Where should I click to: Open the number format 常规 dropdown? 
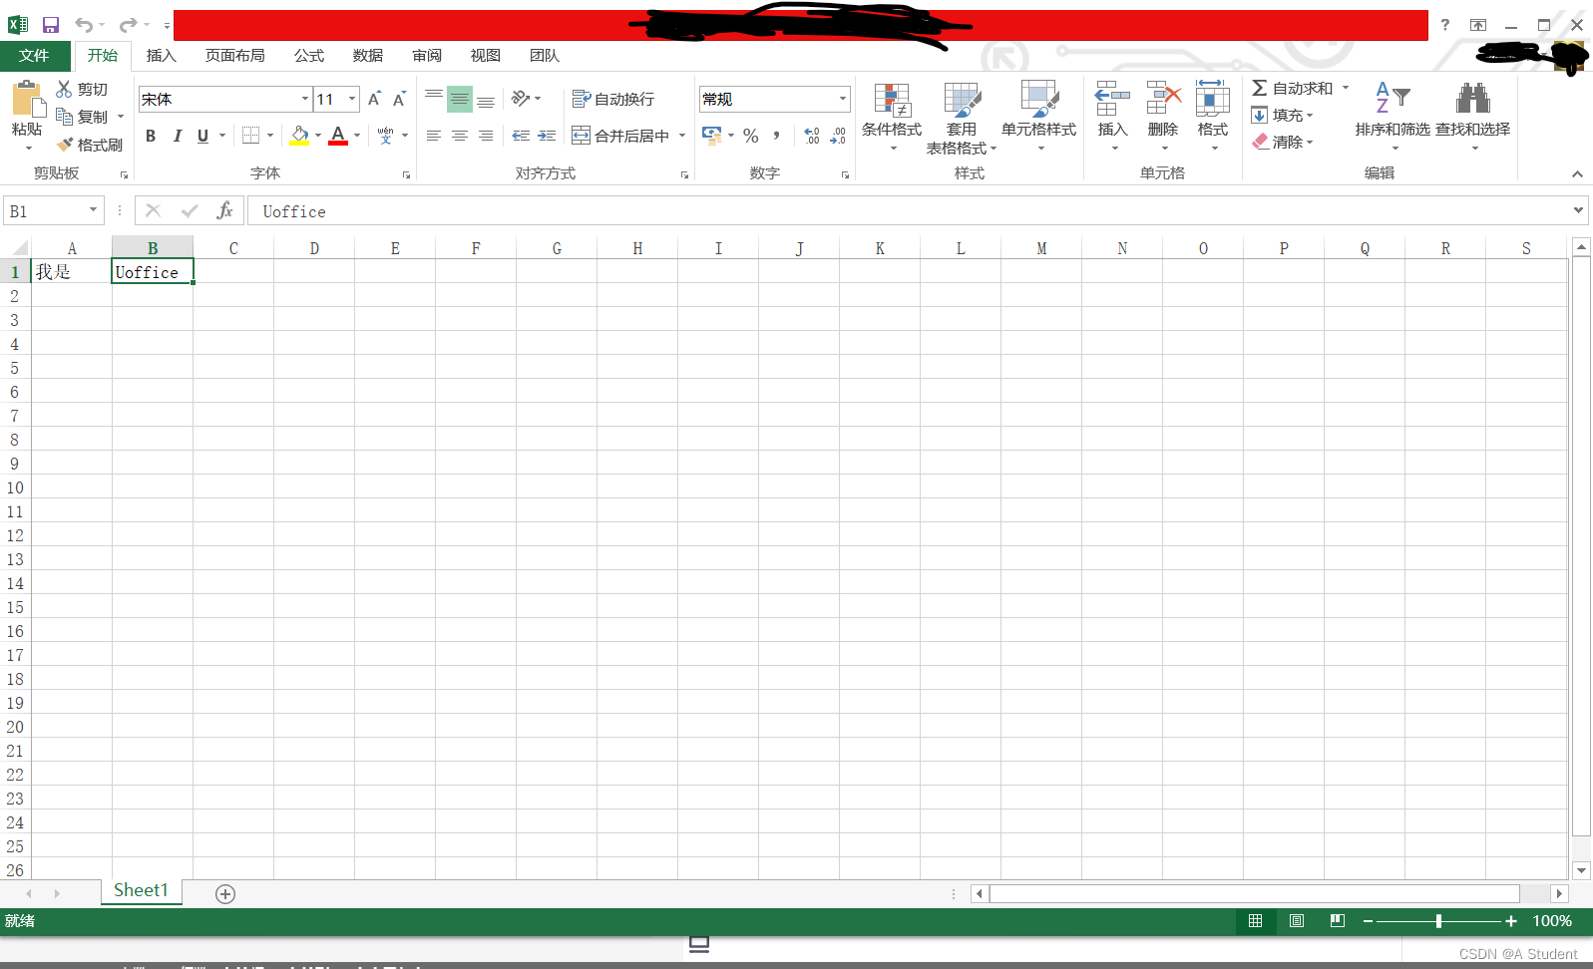tap(843, 99)
